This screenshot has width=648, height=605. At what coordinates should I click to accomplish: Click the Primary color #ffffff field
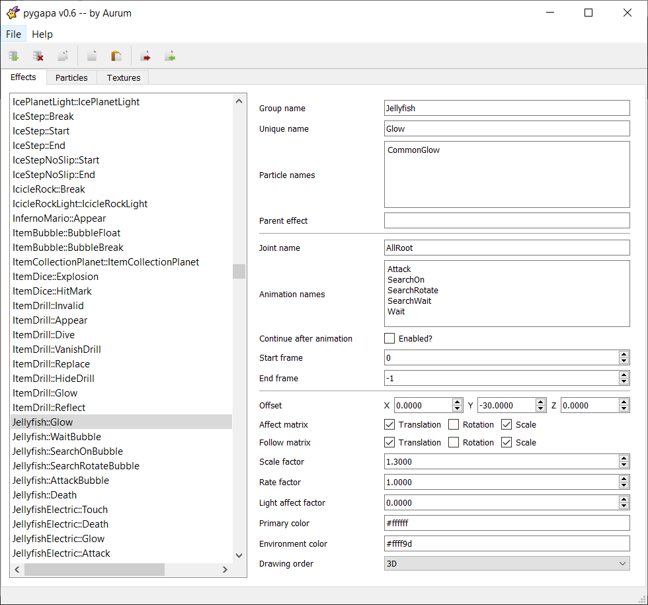click(x=506, y=523)
